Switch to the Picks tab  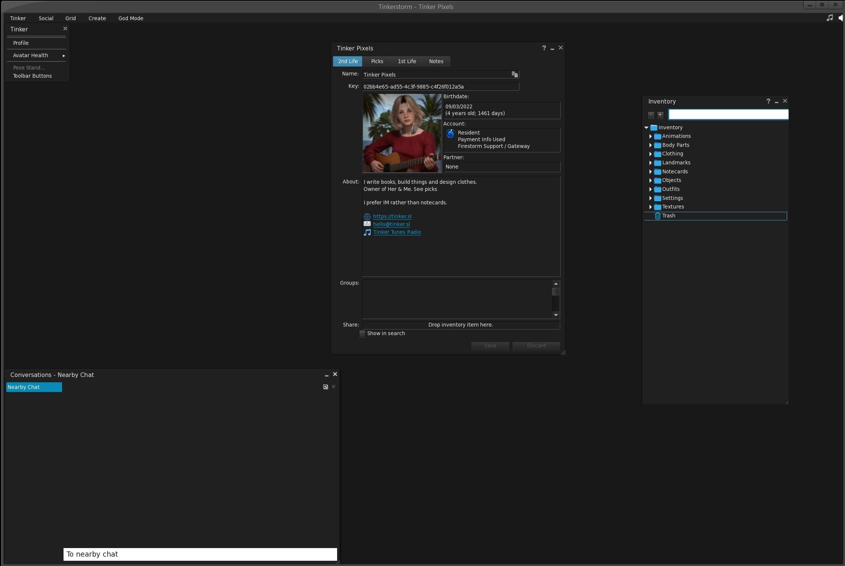tap(377, 61)
